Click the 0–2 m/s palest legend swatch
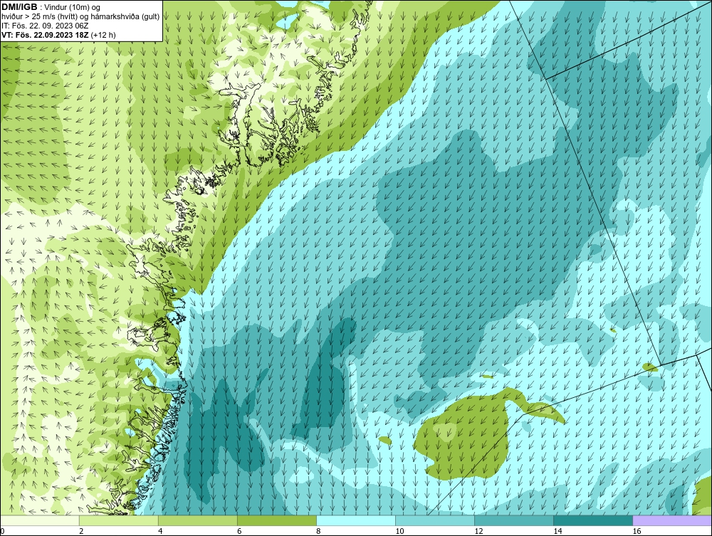The height and width of the screenshot is (536, 712). 40,520
